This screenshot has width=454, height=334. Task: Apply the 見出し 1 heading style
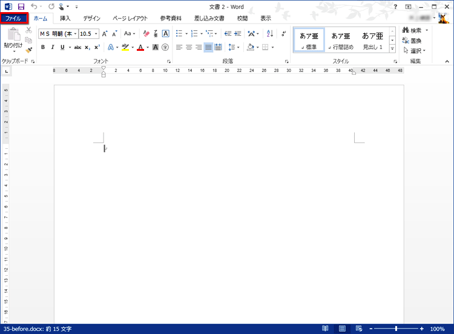pyautogui.click(x=373, y=40)
